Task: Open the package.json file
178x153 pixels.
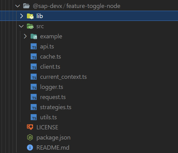Action: tap(89, 138)
